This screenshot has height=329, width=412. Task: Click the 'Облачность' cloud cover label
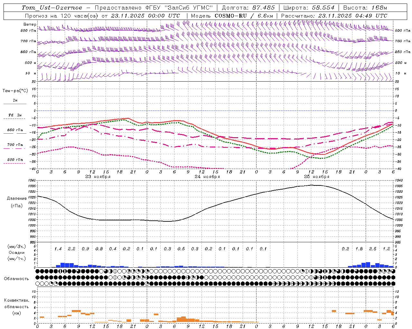[16, 279]
